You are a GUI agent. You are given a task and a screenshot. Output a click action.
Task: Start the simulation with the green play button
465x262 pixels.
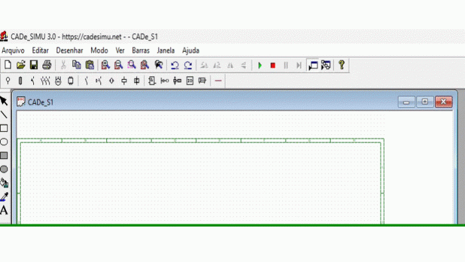pyautogui.click(x=260, y=65)
